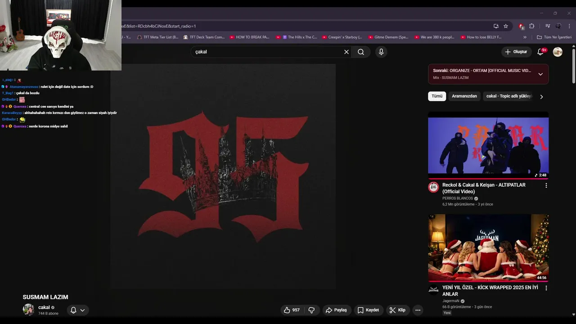Open the browser extensions puzzle icon

tap(532, 26)
